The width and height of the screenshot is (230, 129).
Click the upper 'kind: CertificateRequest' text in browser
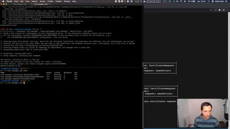pyautogui.click(x=159, y=66)
